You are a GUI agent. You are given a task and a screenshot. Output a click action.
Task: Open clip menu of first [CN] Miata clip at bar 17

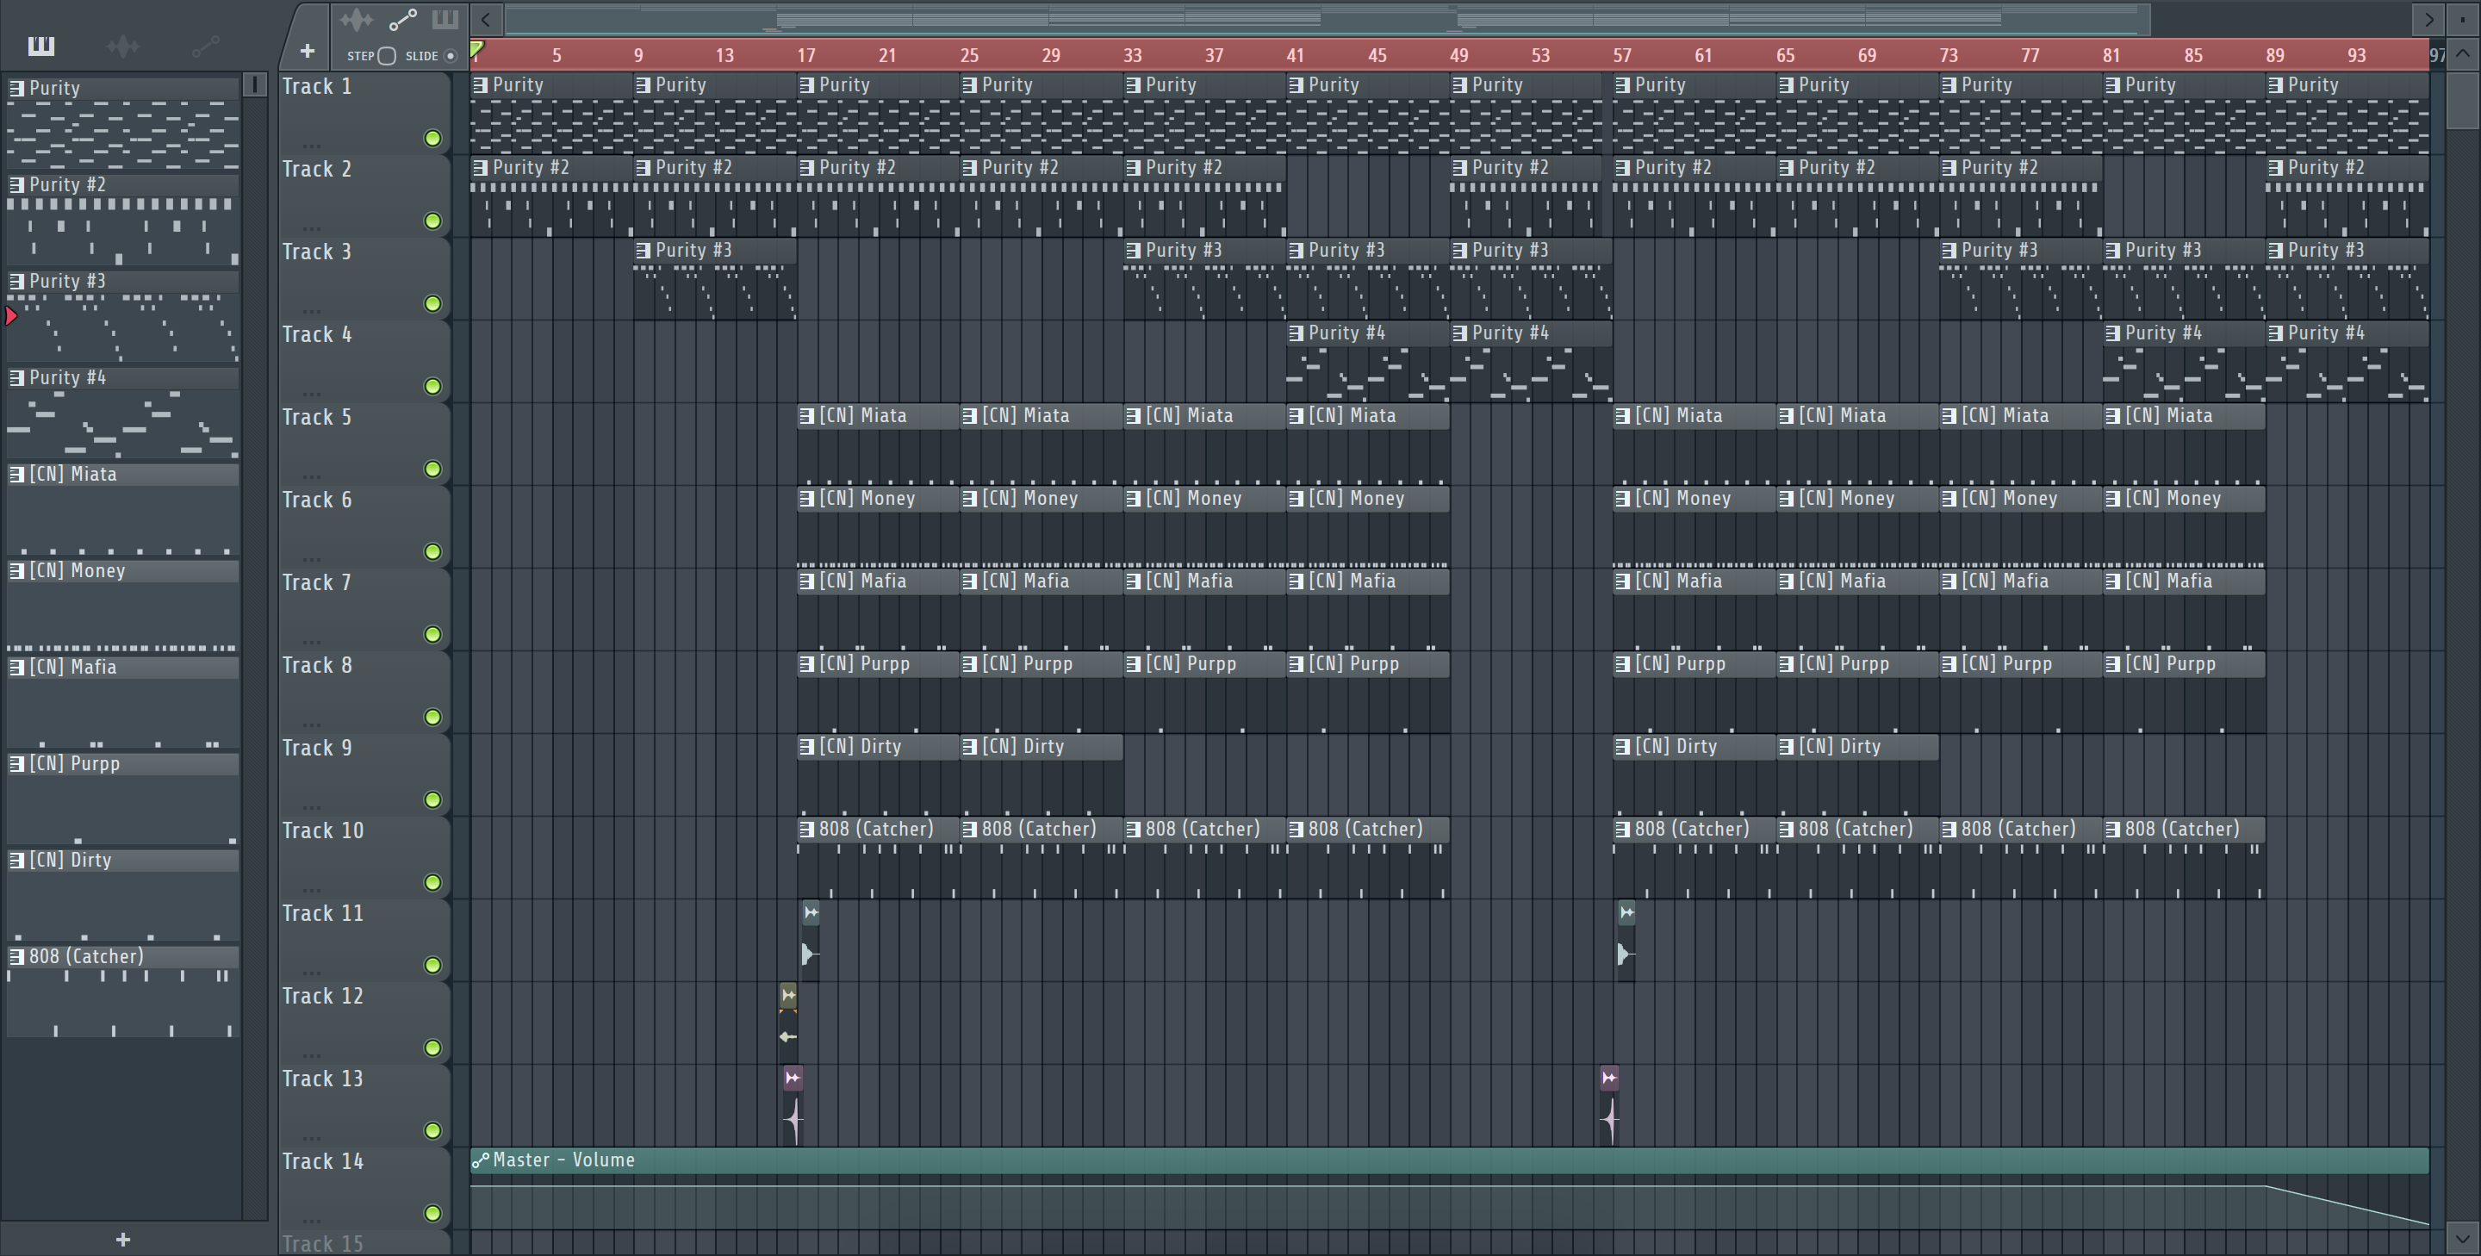[x=806, y=416]
